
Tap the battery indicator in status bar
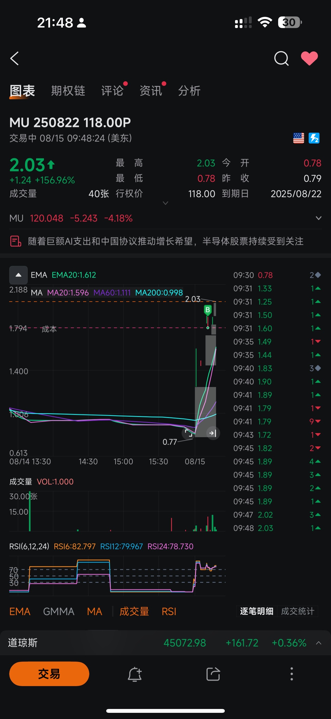(290, 22)
